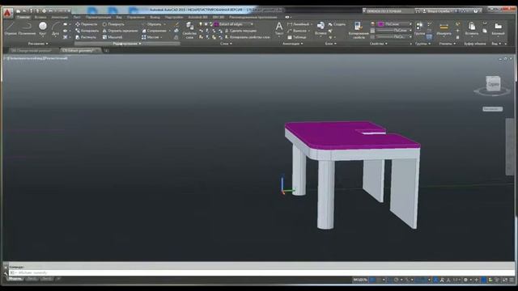
Task: Click МОДЕЛЬ in the status bar
Action: [360, 280]
